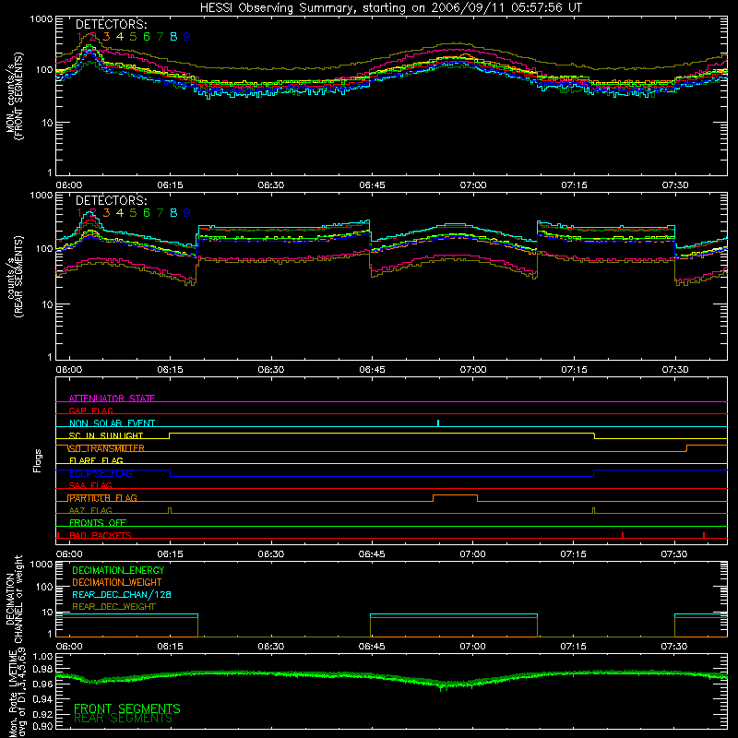738x738 pixels.
Task: Click the GAP_FLAG label
Action: coord(90,411)
